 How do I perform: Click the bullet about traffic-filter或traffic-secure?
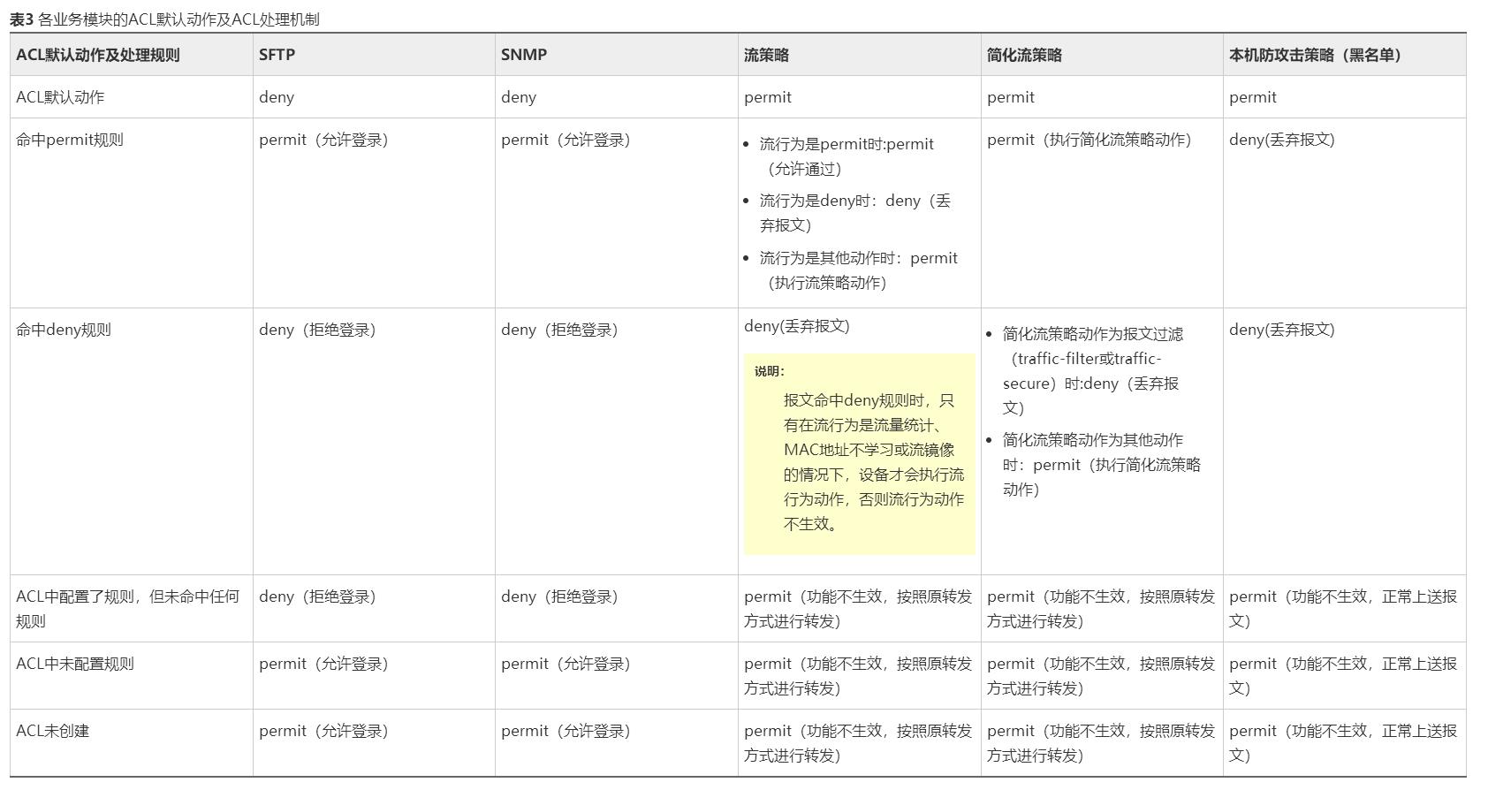click(x=1092, y=371)
